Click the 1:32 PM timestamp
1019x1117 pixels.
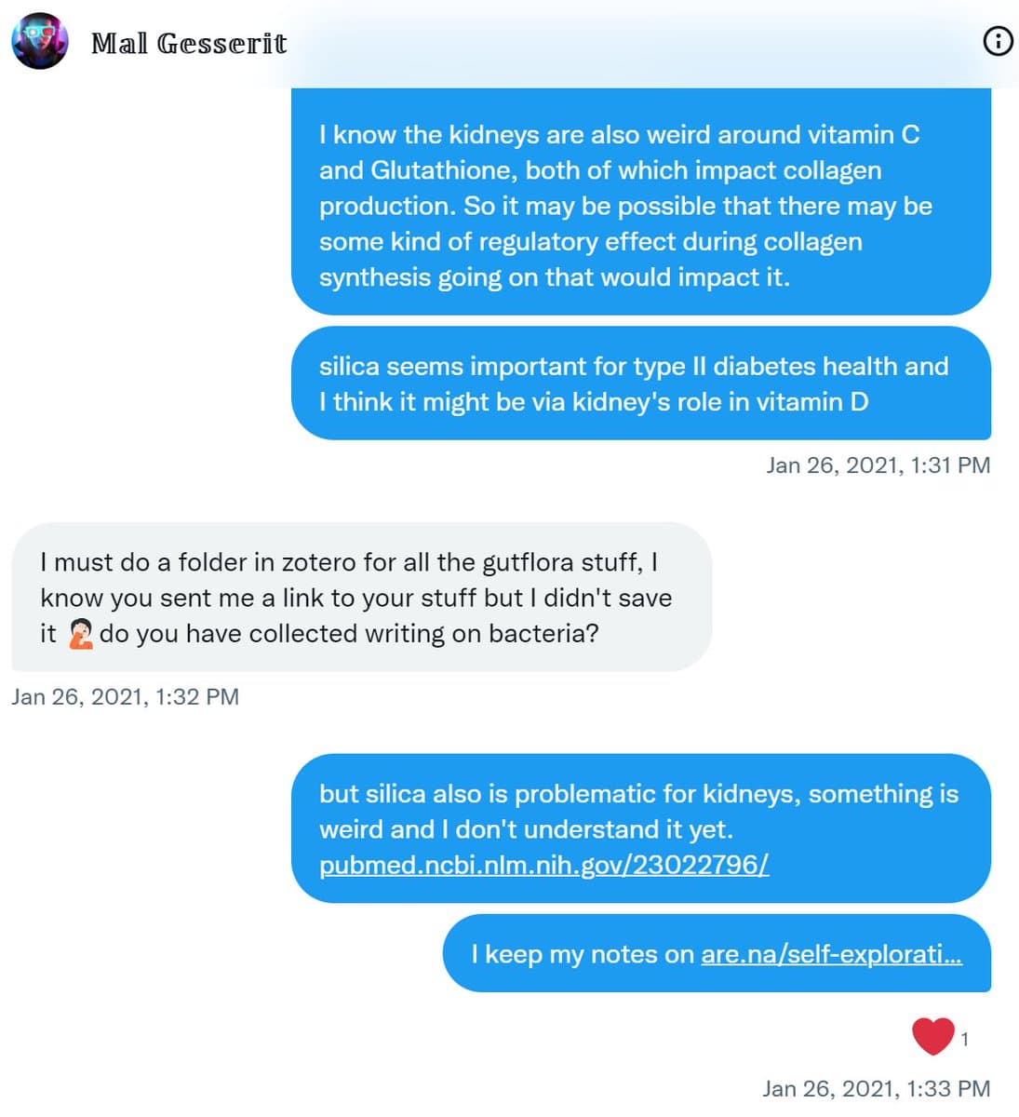click(x=125, y=696)
